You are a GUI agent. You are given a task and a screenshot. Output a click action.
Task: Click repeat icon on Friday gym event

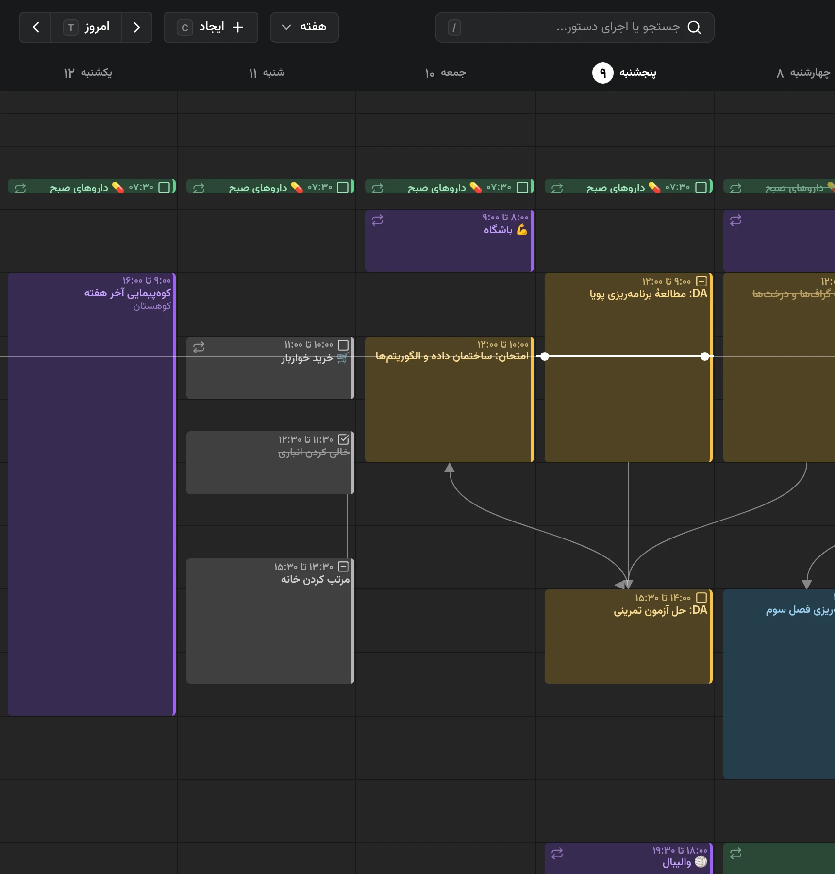378,220
